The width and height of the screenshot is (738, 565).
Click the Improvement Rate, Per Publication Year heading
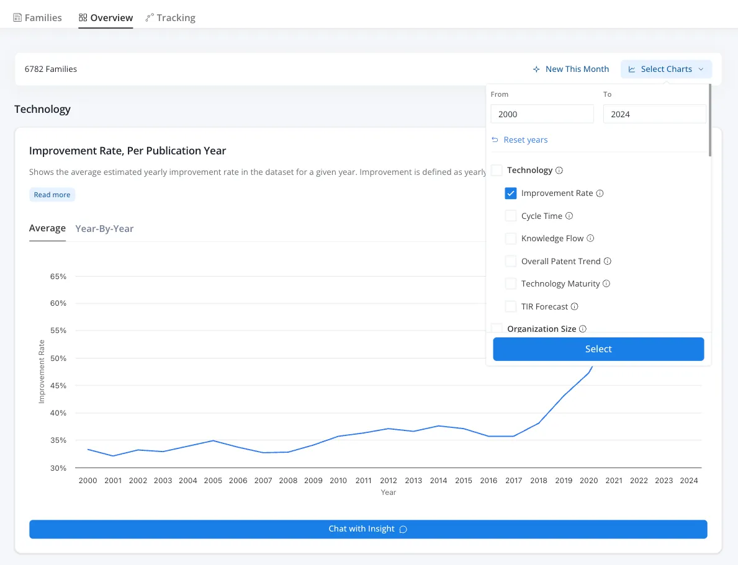coord(127,151)
